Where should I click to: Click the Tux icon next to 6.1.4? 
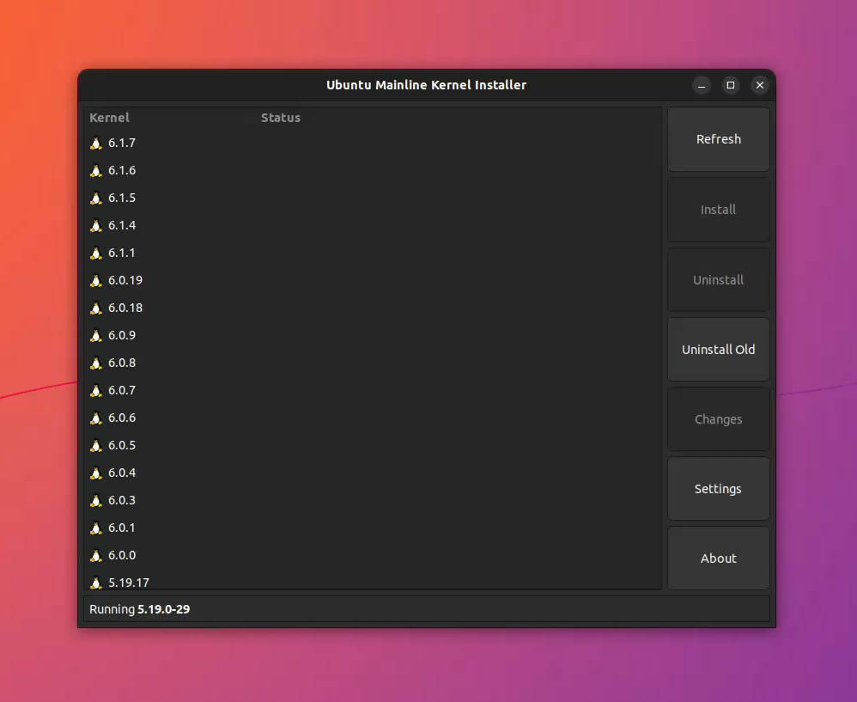point(95,225)
